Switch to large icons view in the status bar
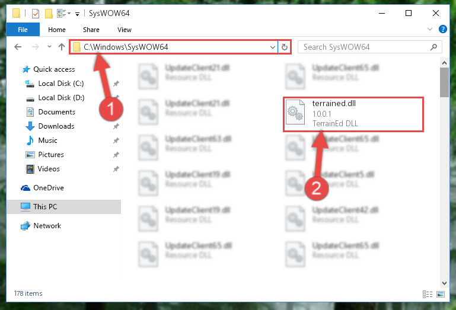Image resolution: width=456 pixels, height=310 pixels. click(x=441, y=294)
